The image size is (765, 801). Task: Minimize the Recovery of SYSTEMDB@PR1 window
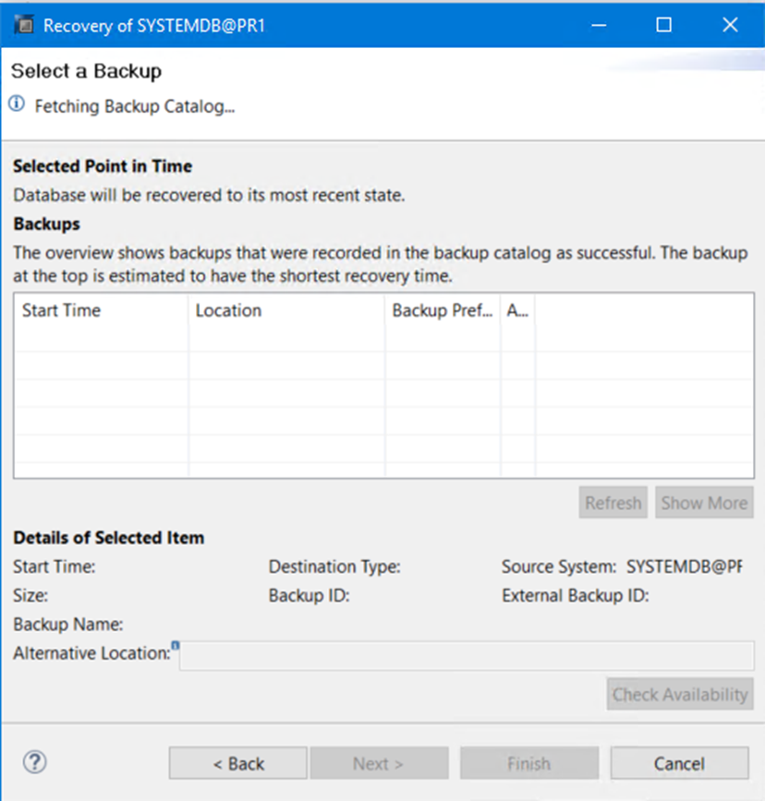pos(597,25)
